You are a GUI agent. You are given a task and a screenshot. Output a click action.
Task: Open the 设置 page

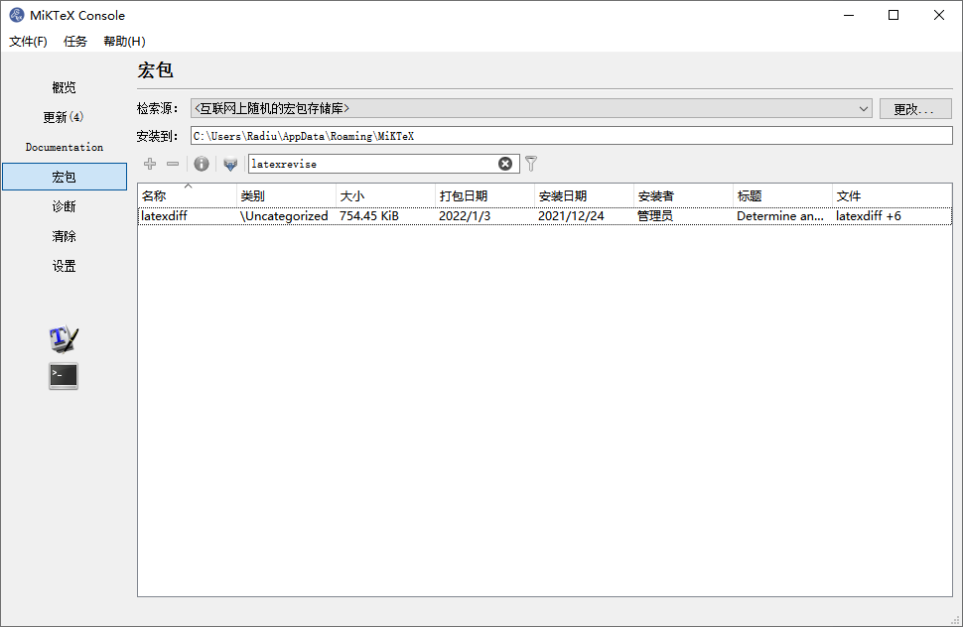coord(64,266)
